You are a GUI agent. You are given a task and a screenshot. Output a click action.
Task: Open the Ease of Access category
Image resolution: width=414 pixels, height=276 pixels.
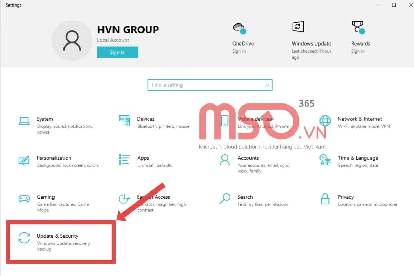[154, 197]
